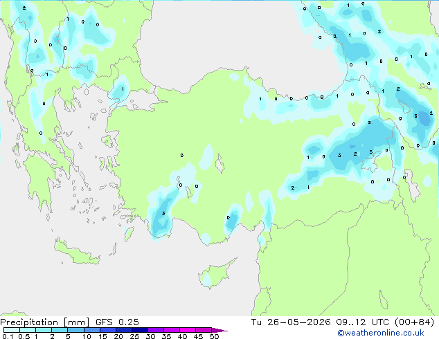Viewport: 439px width, 339px height.
Task: Click the 10–15 mm legend swatch
Action: (91, 330)
